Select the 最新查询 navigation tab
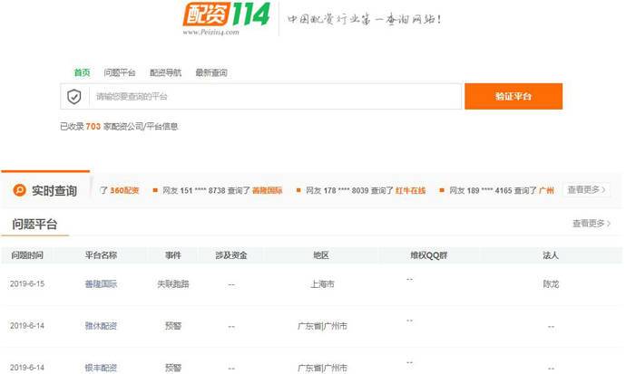The height and width of the screenshot is (374, 626). click(x=211, y=72)
